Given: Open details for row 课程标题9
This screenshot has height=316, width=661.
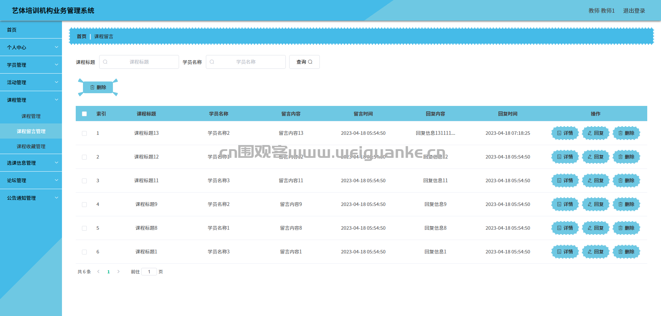Looking at the screenshot, I should click(x=565, y=204).
